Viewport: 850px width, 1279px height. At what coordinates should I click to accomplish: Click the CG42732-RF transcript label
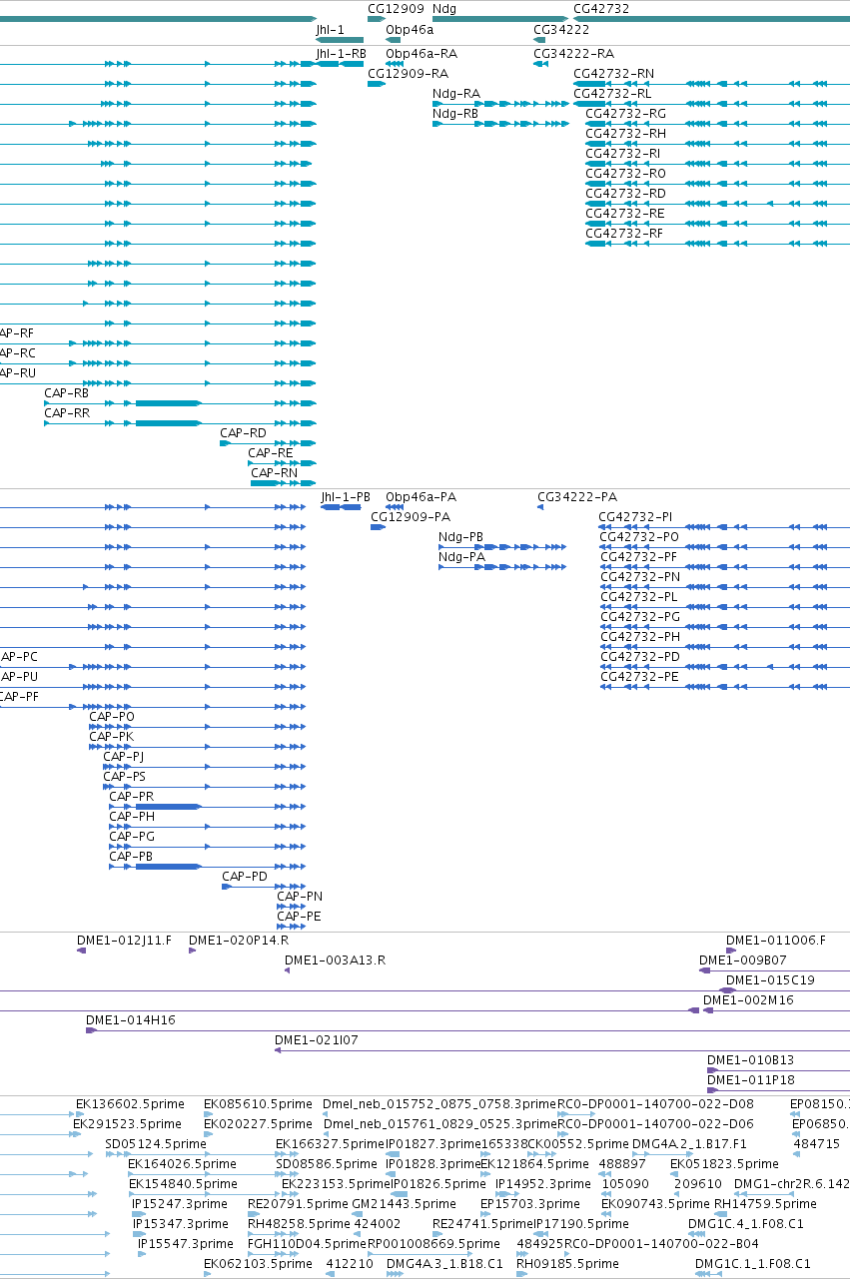click(624, 233)
